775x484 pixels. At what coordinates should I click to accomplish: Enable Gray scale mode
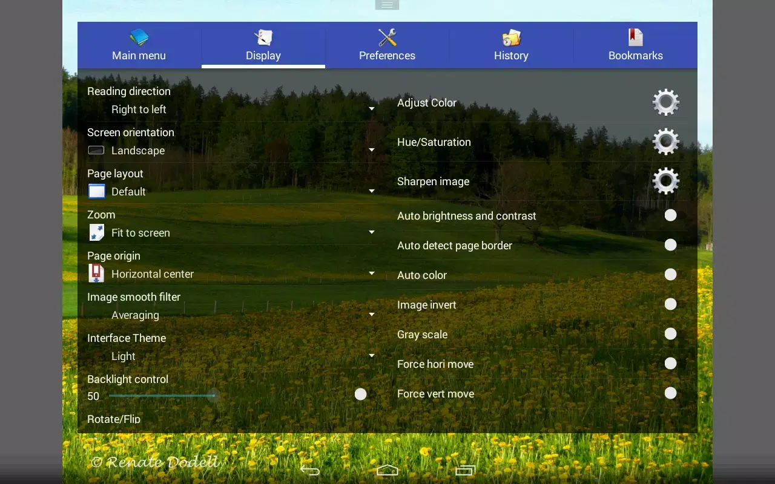(670, 333)
